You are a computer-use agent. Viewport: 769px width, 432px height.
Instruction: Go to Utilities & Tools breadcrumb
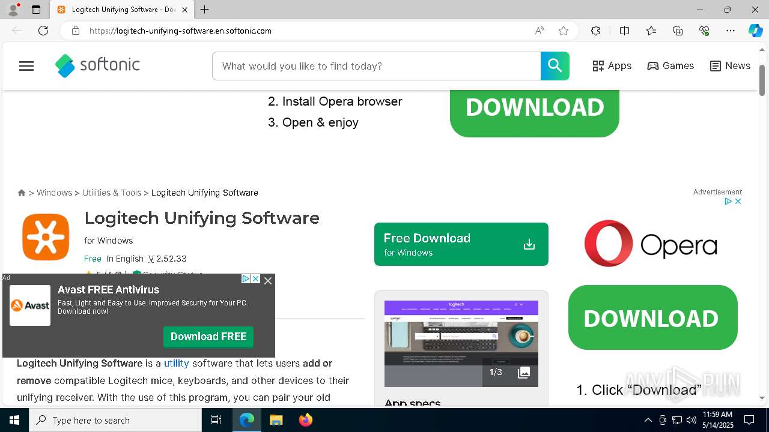pos(112,193)
